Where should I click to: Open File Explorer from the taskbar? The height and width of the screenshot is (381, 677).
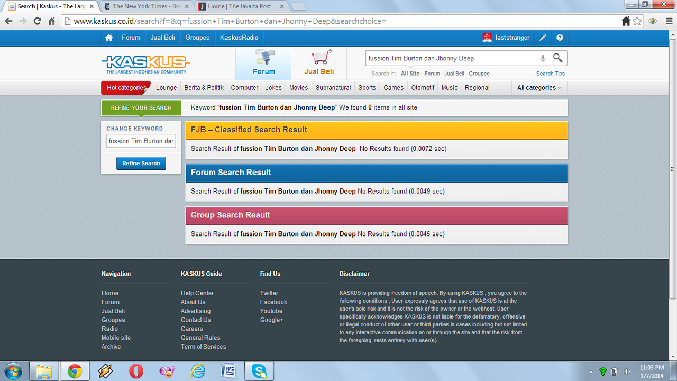pos(44,371)
